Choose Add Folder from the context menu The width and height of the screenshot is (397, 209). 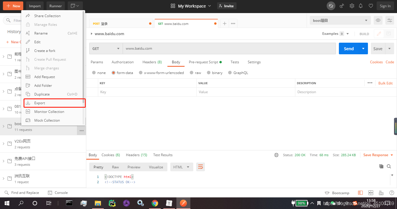coord(52,86)
